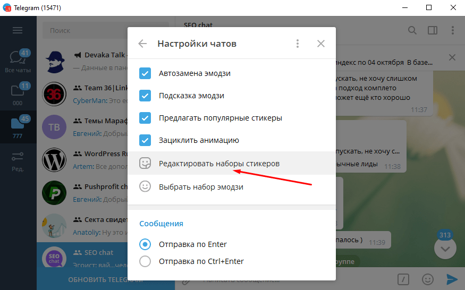Toggle the side panel icon in header
Screen dimensions: 465x290
(x=433, y=30)
